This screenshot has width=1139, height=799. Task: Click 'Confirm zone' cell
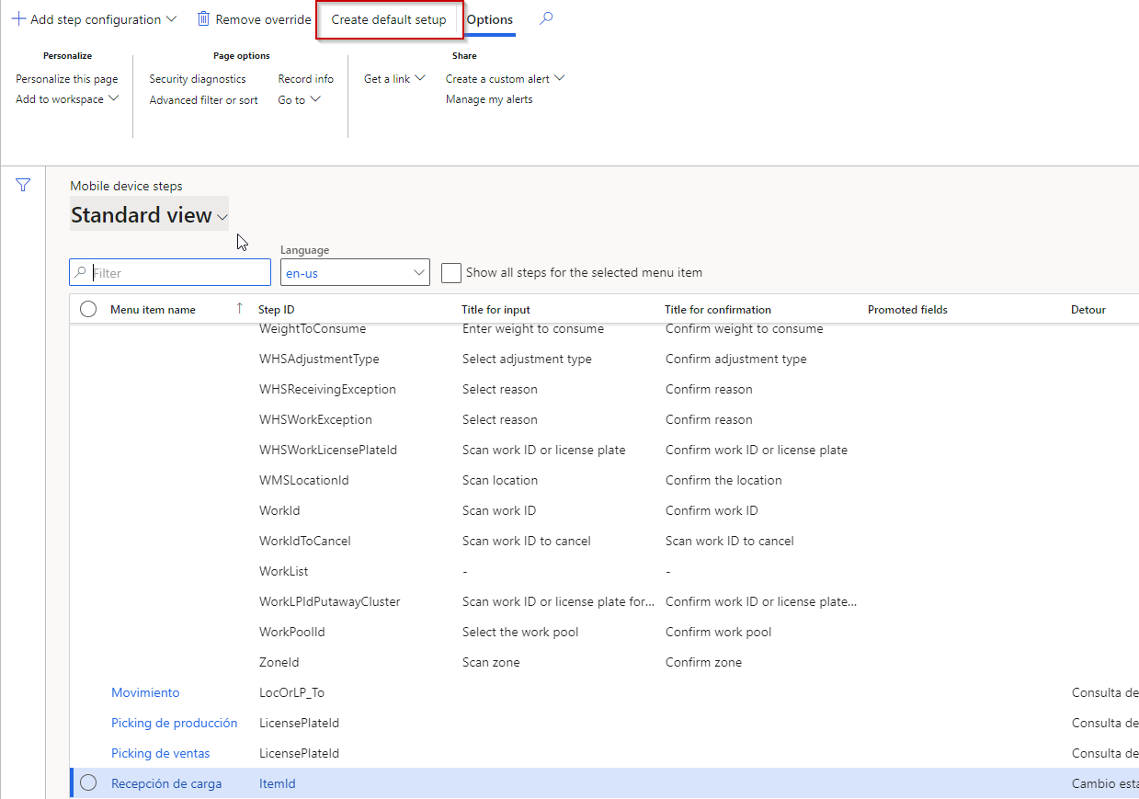[703, 662]
